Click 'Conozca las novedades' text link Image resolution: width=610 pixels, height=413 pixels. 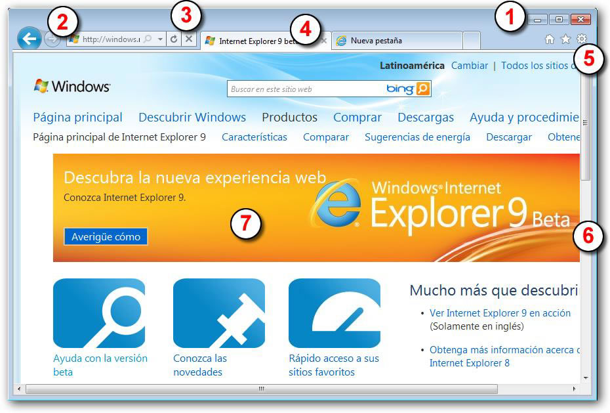200,364
